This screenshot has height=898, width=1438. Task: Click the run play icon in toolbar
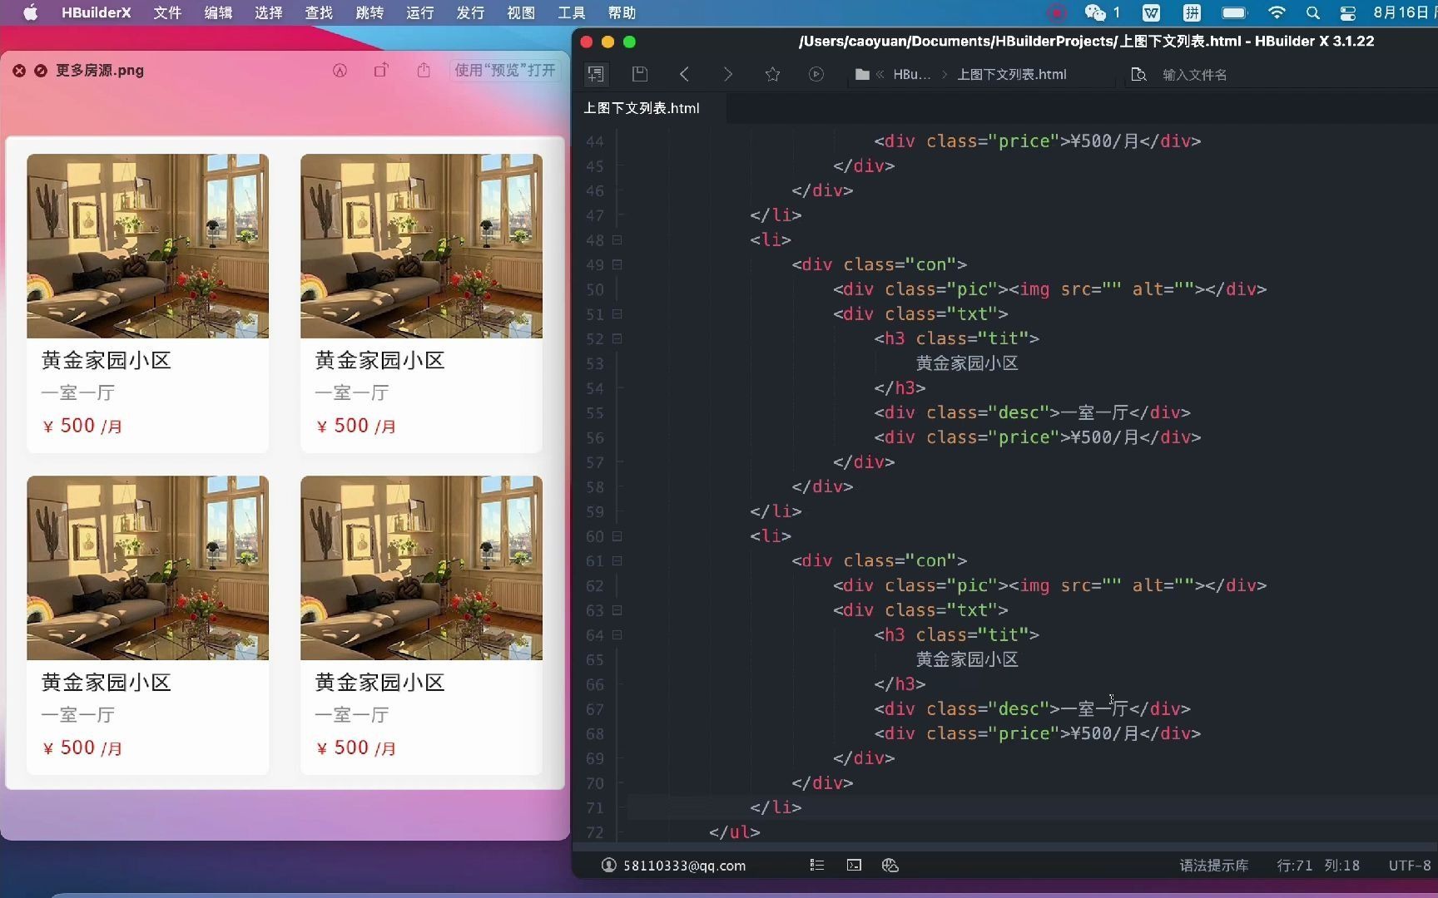[816, 74]
